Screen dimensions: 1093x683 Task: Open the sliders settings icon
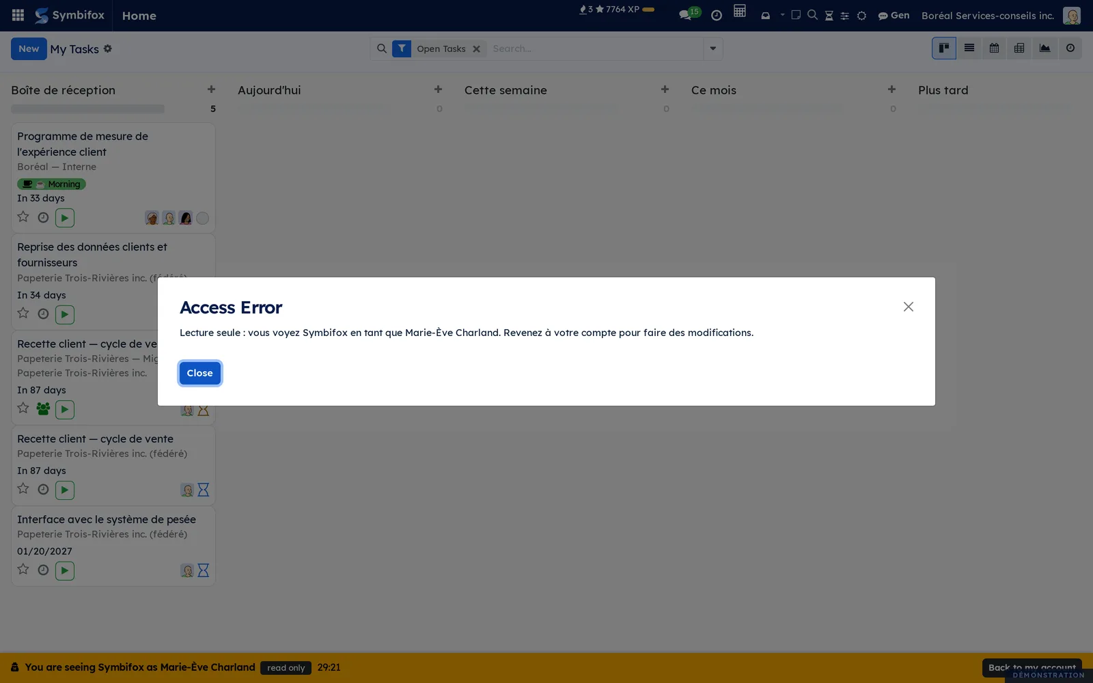point(844,15)
